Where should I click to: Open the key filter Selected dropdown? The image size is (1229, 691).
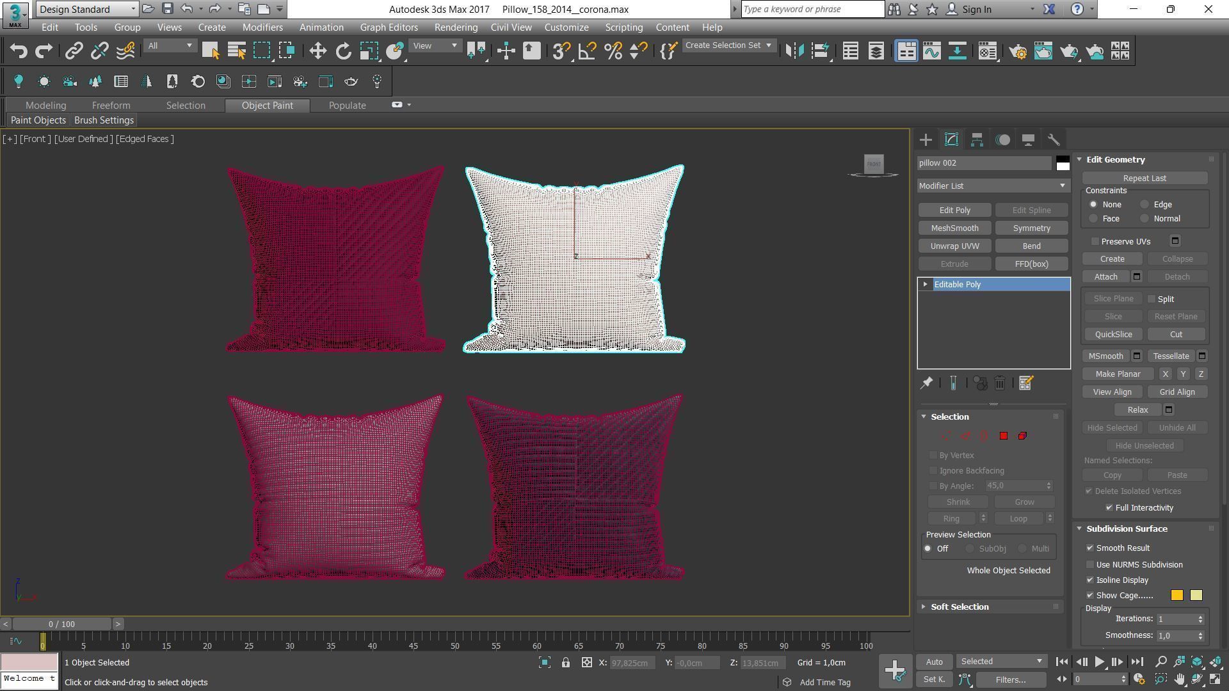(1001, 661)
